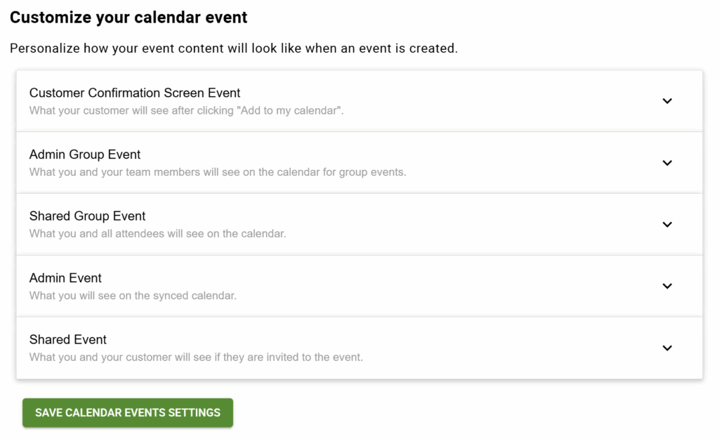Expand the Admin Event disclosure arrow
719x439 pixels.
(667, 286)
